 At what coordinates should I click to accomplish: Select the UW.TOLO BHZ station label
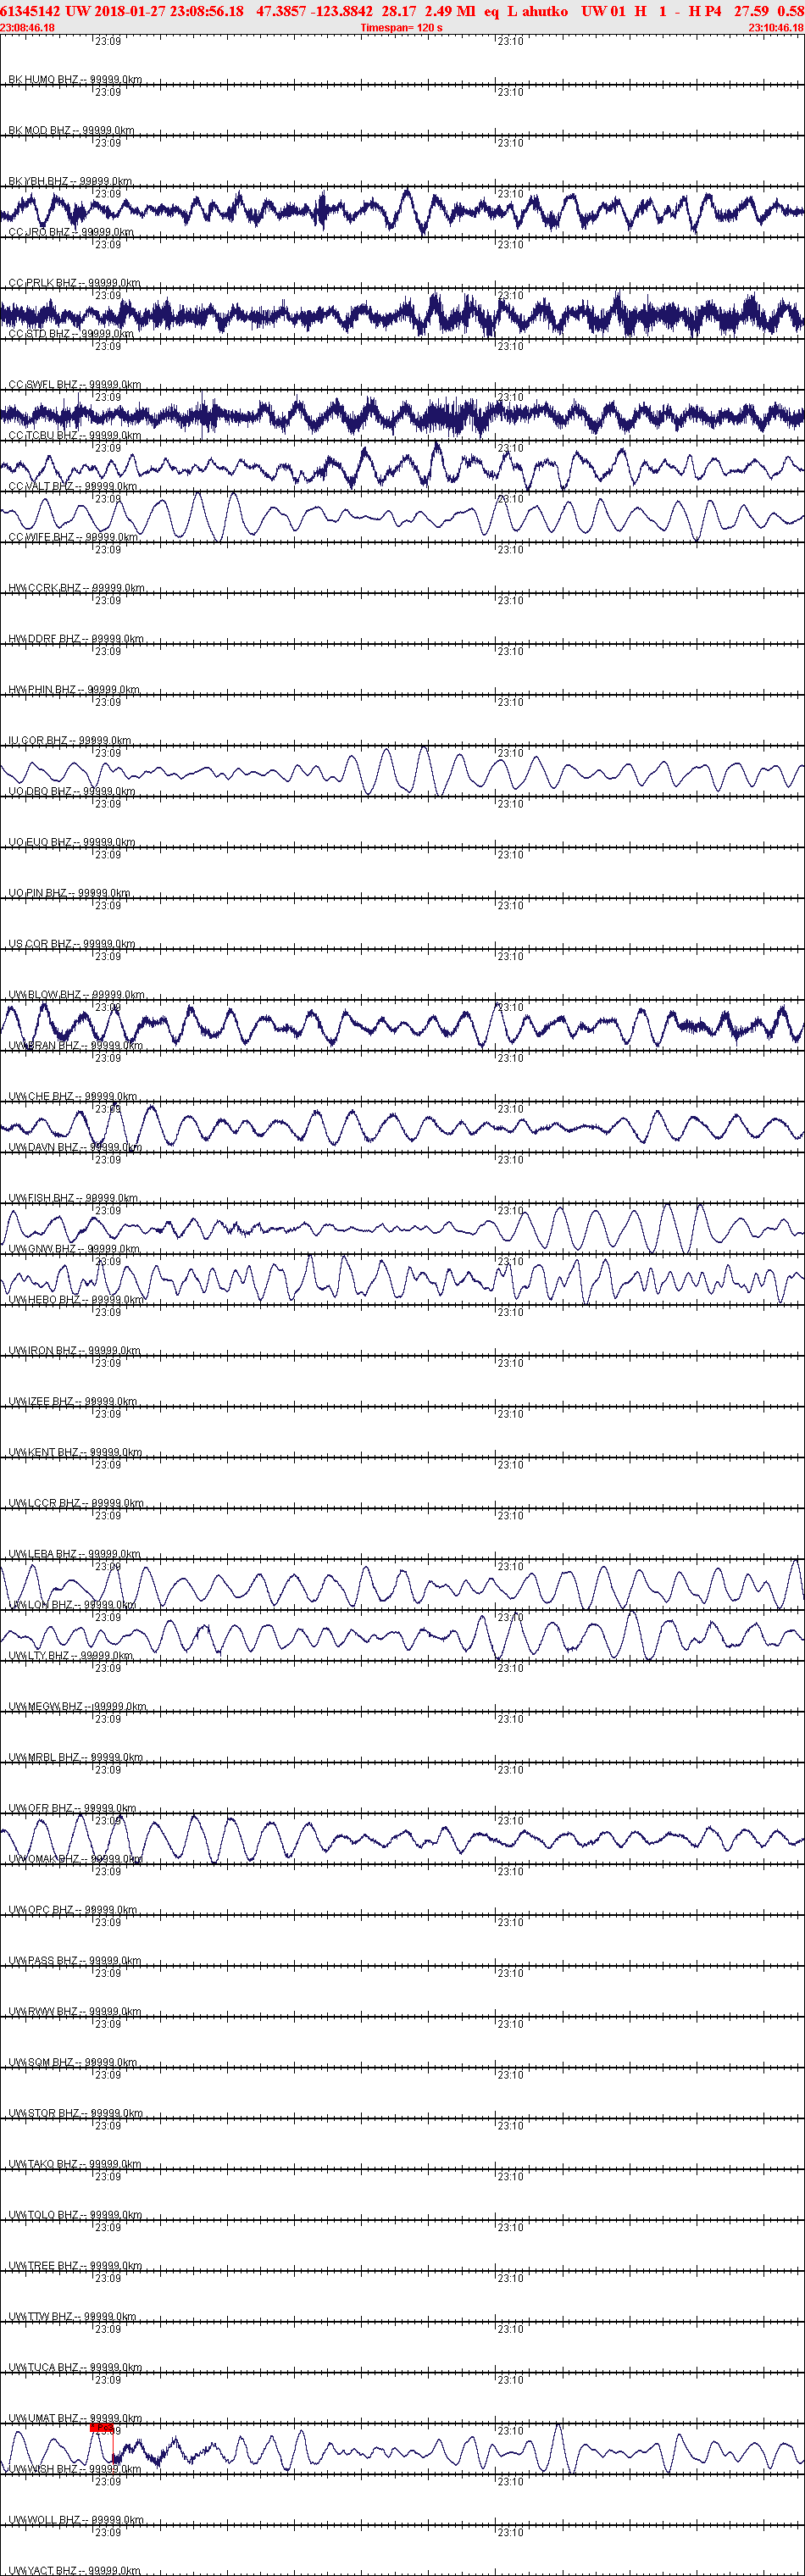point(75,2215)
